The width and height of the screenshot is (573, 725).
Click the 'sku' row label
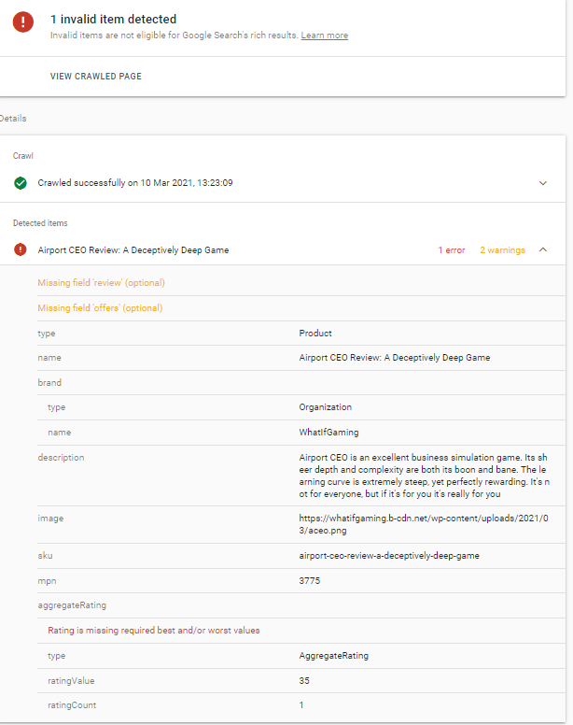(45, 555)
